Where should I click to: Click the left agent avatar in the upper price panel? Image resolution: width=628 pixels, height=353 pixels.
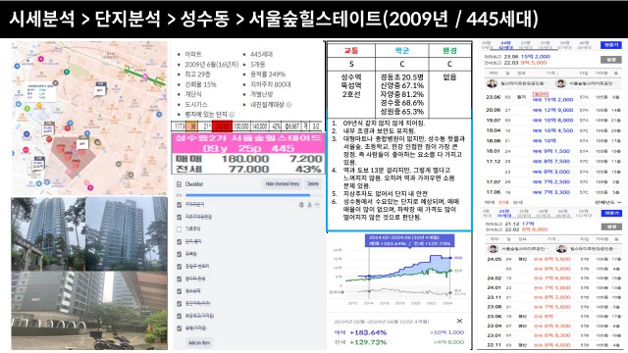click(492, 83)
